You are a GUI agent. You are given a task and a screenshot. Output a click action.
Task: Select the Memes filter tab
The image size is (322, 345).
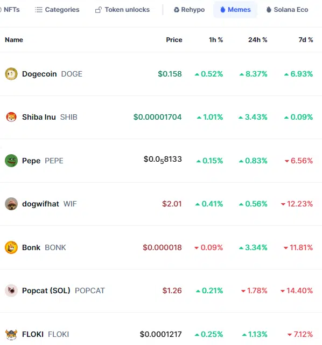[x=235, y=10]
